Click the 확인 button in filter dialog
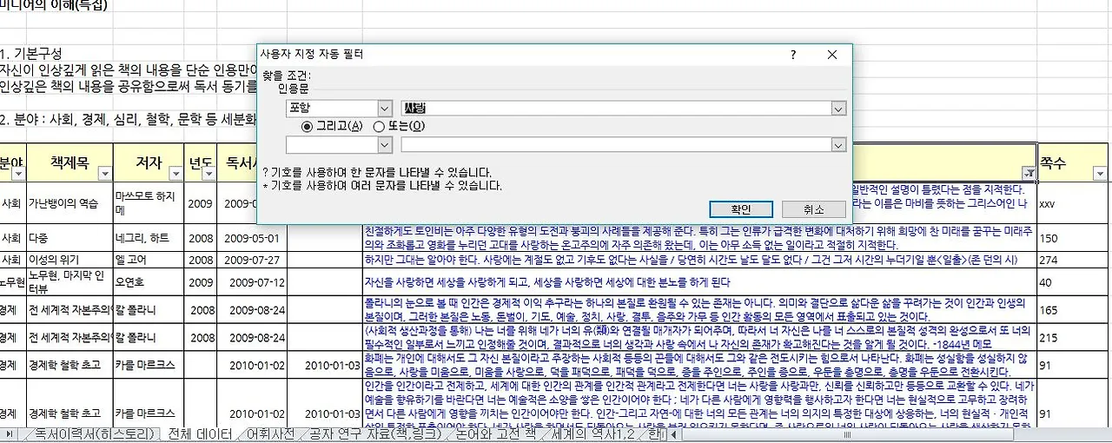This screenshot has width=1112, height=443. coord(740,209)
